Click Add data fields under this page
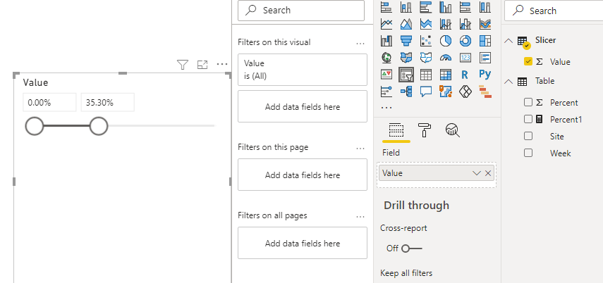603x283 pixels. 303,175
